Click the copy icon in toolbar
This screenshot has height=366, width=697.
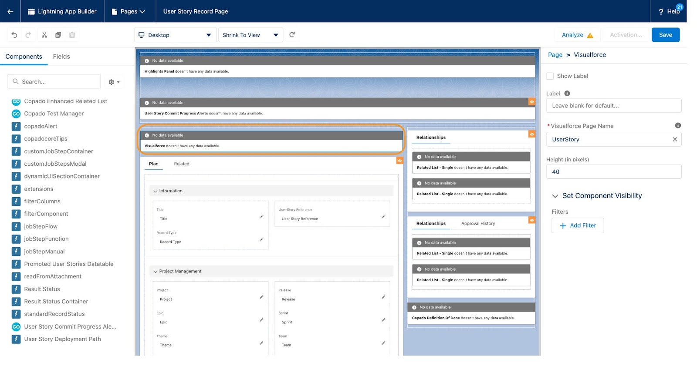click(58, 35)
